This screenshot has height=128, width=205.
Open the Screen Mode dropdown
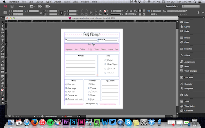coord(40,6)
